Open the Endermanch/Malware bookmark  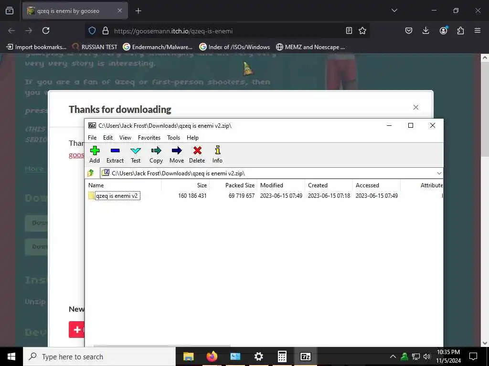(x=158, y=47)
